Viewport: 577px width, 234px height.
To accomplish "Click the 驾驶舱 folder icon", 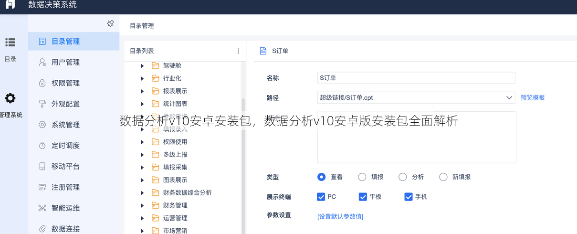I will click(x=155, y=65).
